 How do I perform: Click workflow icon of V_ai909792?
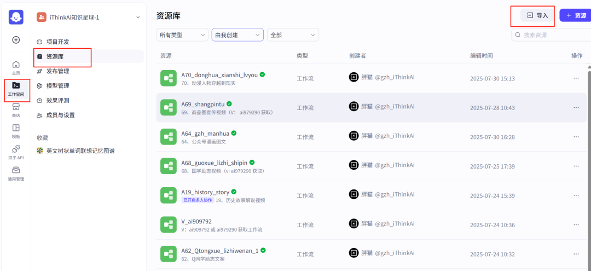point(168,224)
